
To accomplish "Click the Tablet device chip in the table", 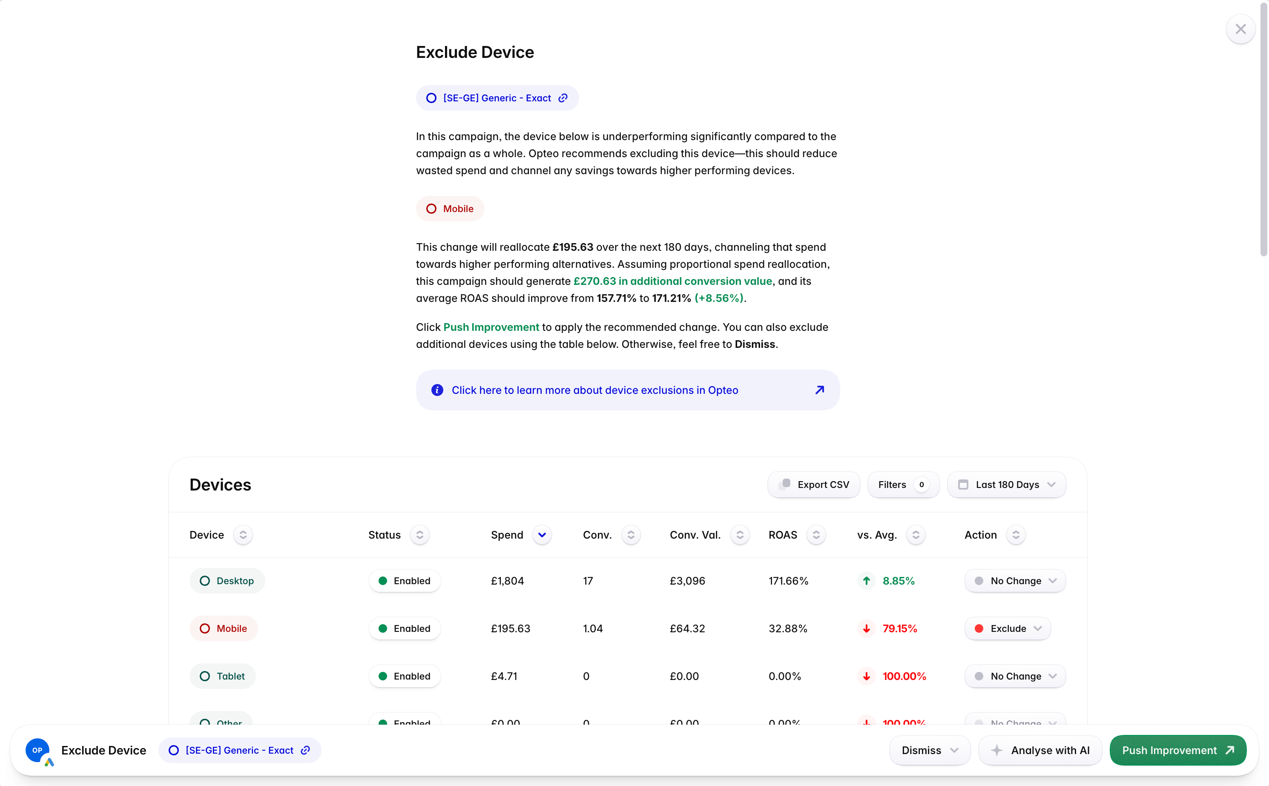I will pos(223,676).
